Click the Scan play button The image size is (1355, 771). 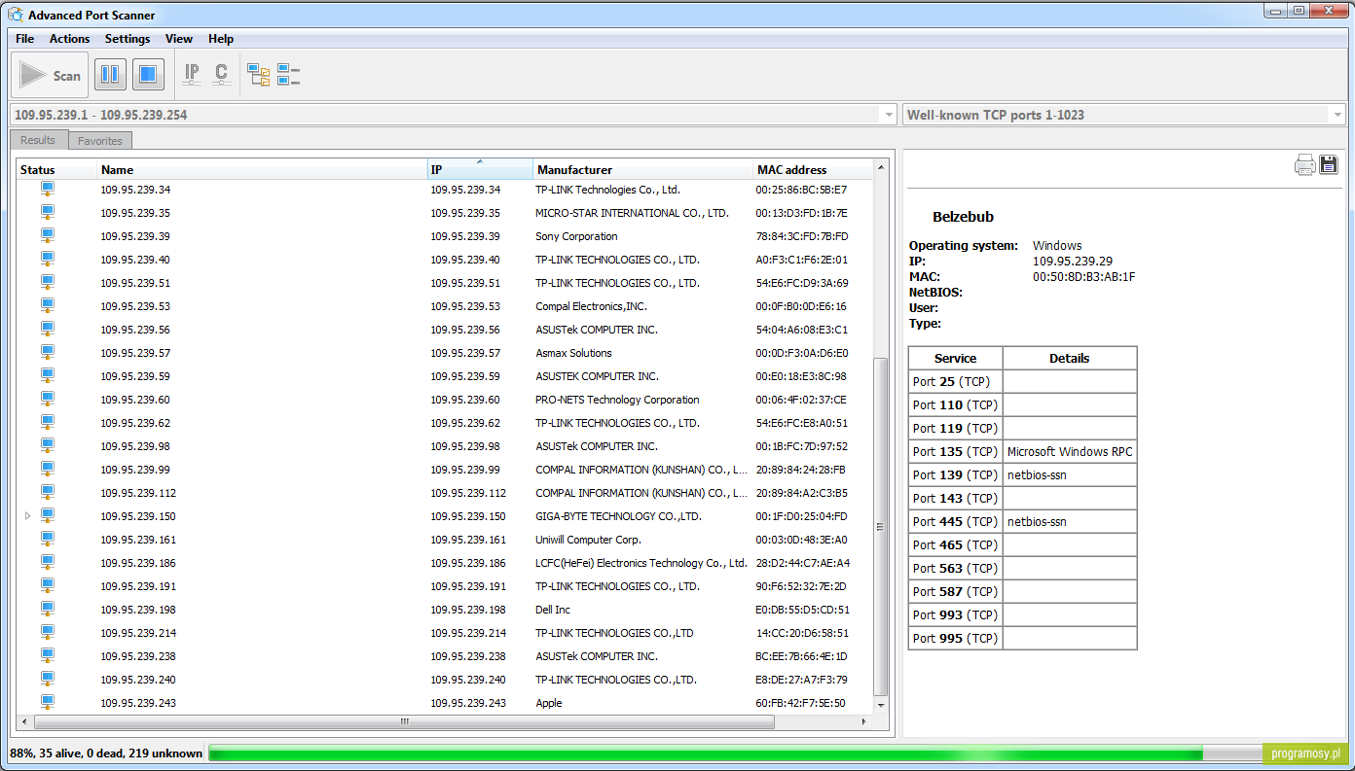pos(50,75)
